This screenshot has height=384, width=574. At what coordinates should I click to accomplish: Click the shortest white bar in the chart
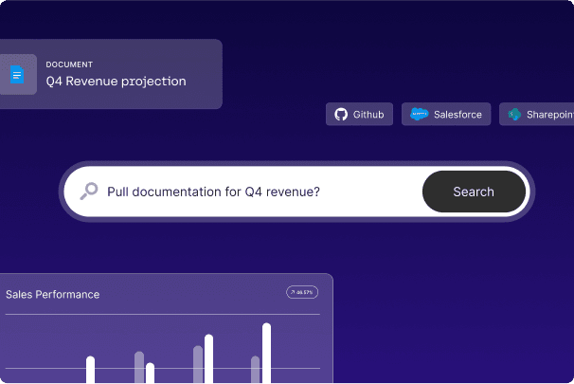(150, 373)
